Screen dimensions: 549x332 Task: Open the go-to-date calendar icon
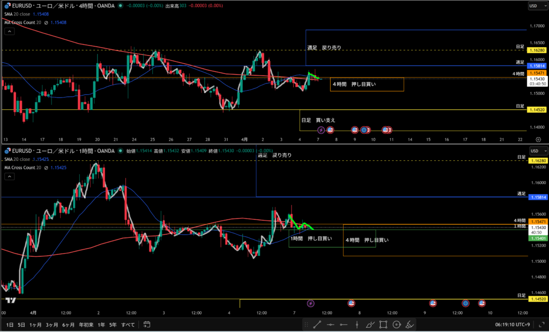click(x=147, y=324)
